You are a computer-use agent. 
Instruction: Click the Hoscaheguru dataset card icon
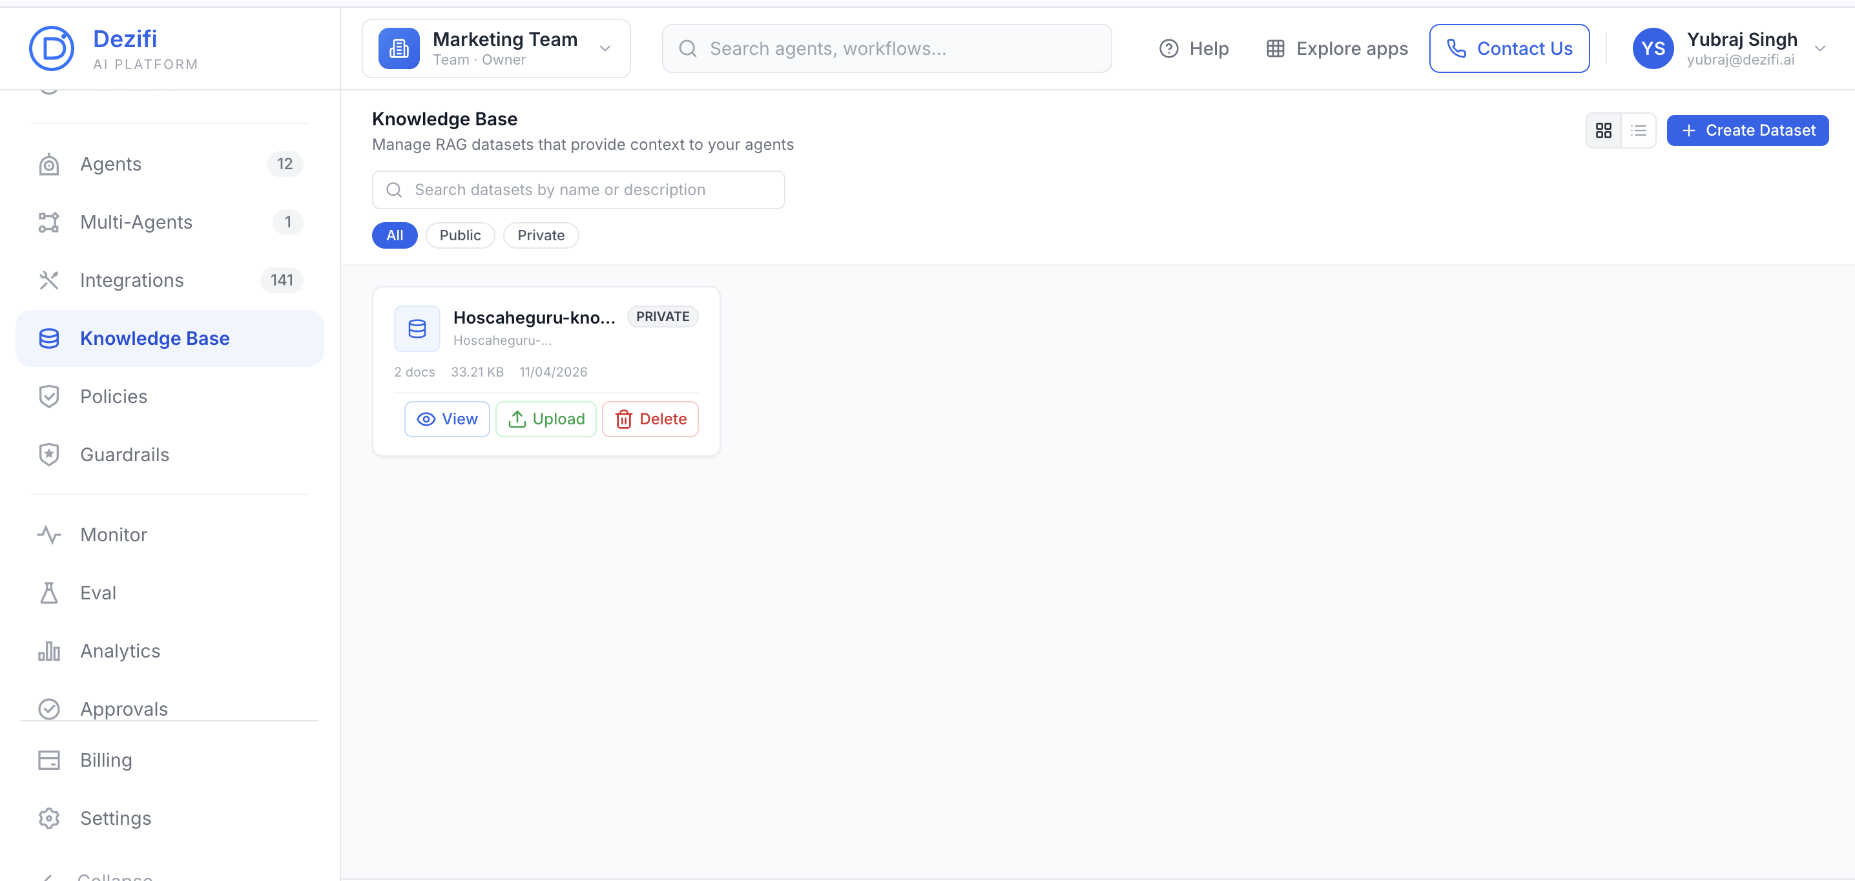tap(417, 329)
